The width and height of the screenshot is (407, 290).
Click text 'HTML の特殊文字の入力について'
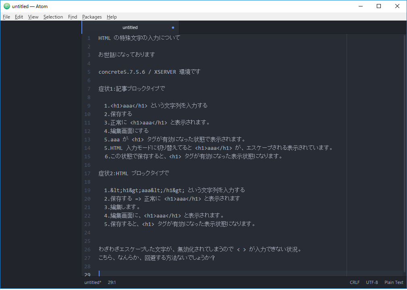pos(139,38)
